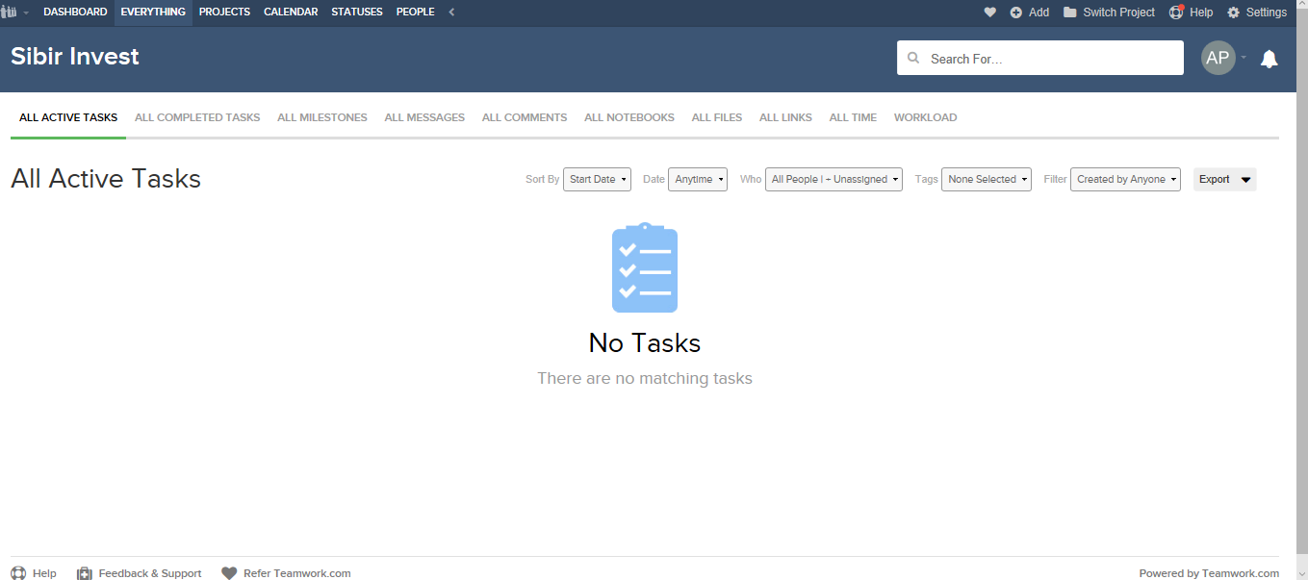Switch to All Time tab
This screenshot has width=1308, height=580.
coord(853,117)
